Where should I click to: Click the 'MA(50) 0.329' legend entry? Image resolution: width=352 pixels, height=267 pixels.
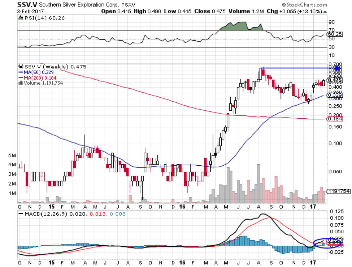pyautogui.click(x=39, y=72)
